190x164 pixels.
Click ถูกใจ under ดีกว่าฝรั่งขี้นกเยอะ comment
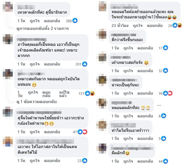(128, 48)
